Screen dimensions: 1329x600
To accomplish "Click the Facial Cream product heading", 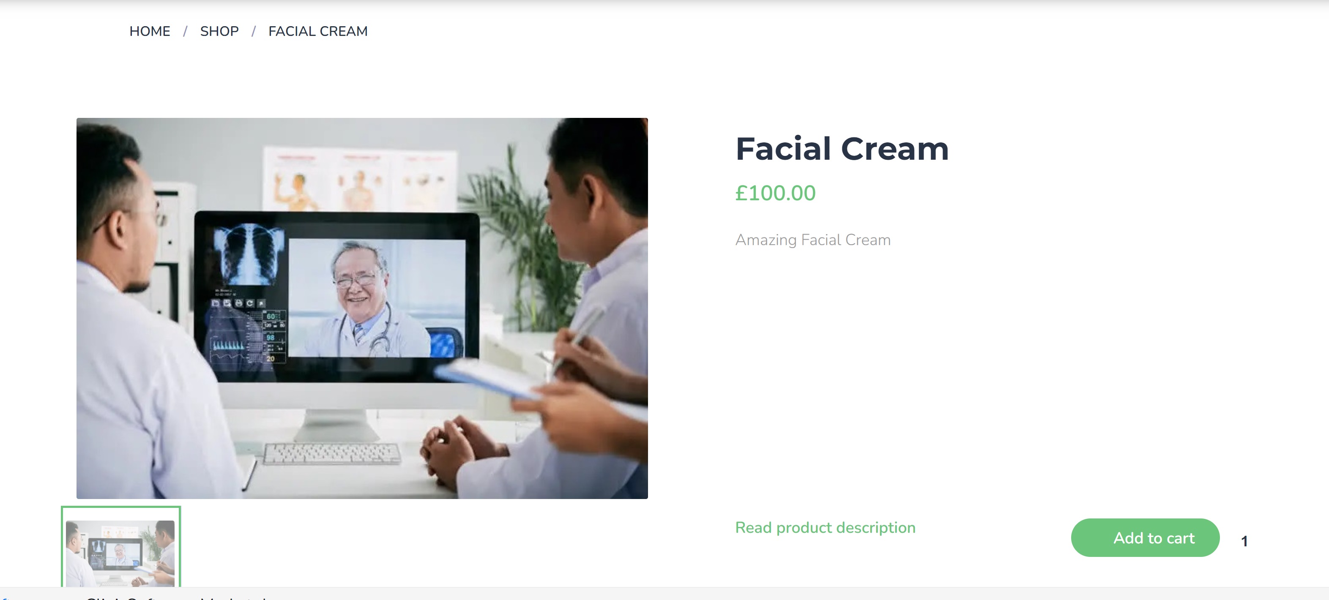I will (x=842, y=149).
